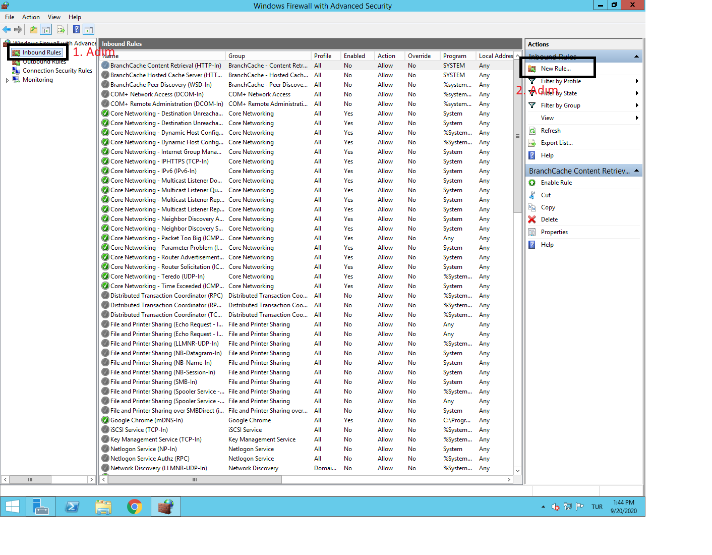Toggle the Show/Hide Action Pane toolbar icon
The image size is (712, 555).
89,30
